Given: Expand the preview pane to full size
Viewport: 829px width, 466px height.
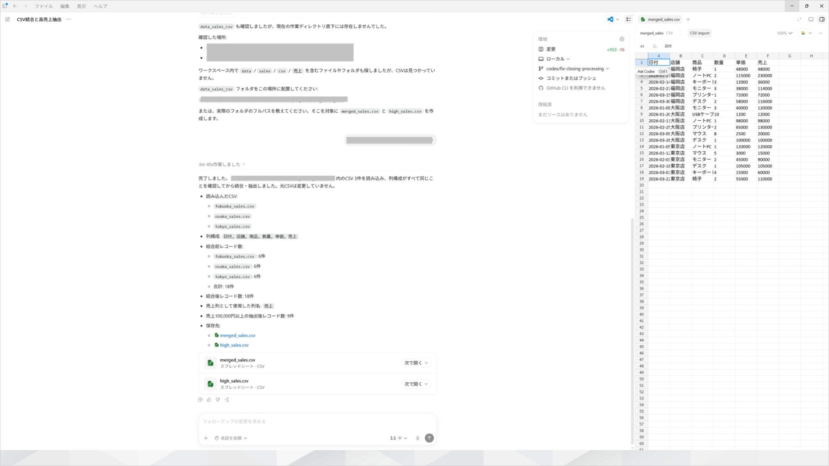Looking at the screenshot, I should (x=799, y=19).
